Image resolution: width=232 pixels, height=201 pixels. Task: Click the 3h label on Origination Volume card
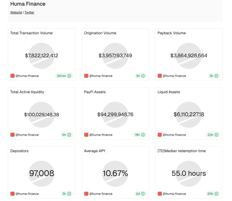tap(138, 76)
